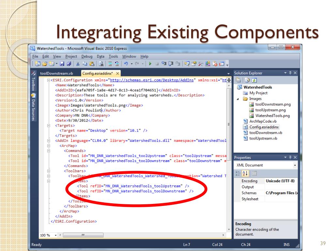The image size is (334, 251).
Task: Select toolUpstream.vb in Solution Explorer
Action: pyautogui.click(x=263, y=138)
